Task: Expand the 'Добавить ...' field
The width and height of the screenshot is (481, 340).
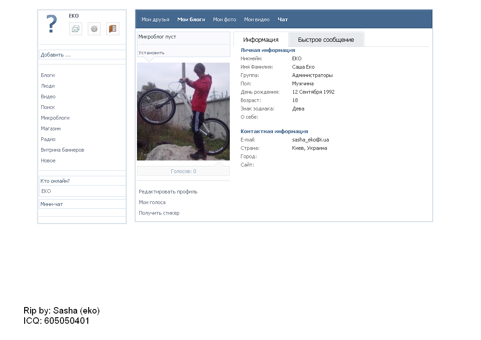Action: (82, 55)
